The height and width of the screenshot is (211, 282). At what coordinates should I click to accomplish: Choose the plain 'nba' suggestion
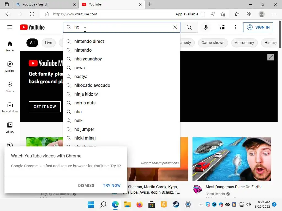pos(121,112)
